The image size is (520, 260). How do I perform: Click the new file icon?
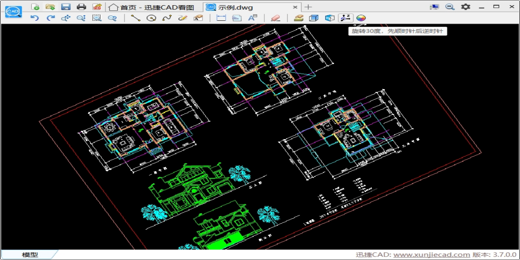pyautogui.click(x=36, y=7)
